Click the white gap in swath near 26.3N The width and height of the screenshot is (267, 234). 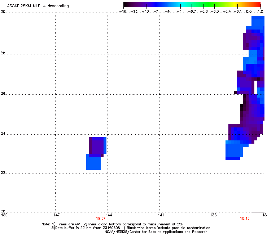pos(255,87)
